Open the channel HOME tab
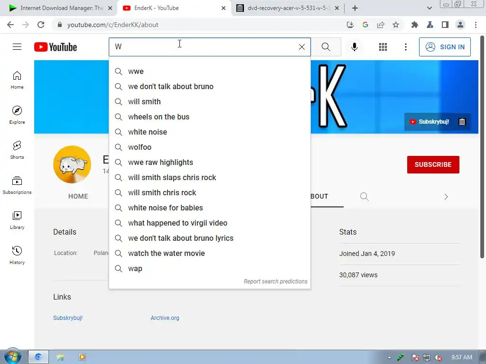486x364 pixels. coord(78,196)
